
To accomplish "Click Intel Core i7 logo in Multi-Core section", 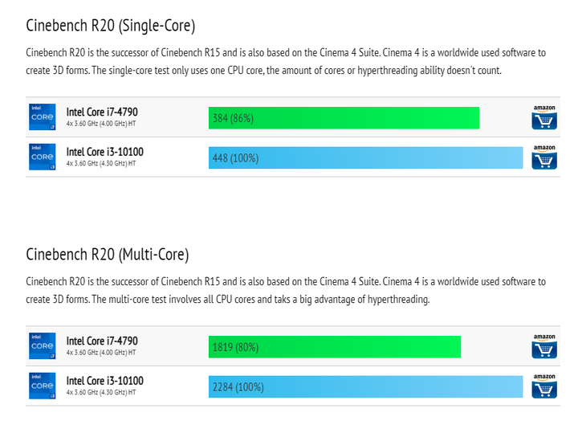I will tap(43, 346).
